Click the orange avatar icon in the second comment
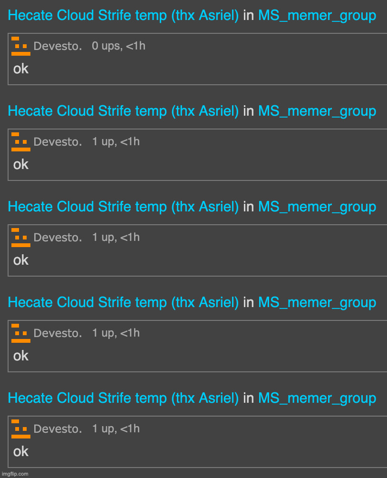This screenshot has width=387, height=478. (20, 142)
